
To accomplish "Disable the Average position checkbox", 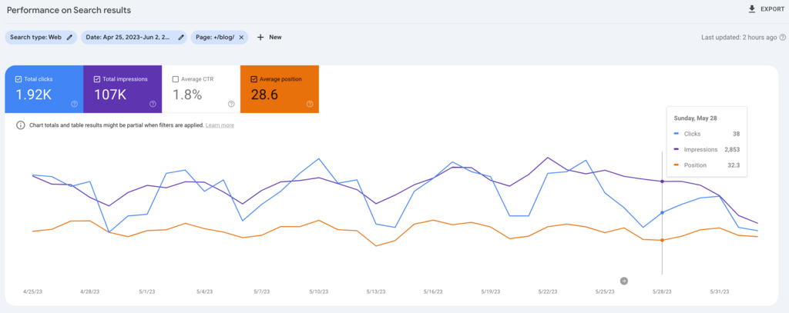I will tap(254, 79).
